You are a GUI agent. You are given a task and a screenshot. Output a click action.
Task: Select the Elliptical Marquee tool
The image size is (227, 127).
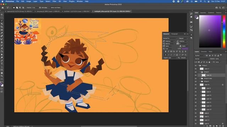[2, 18]
